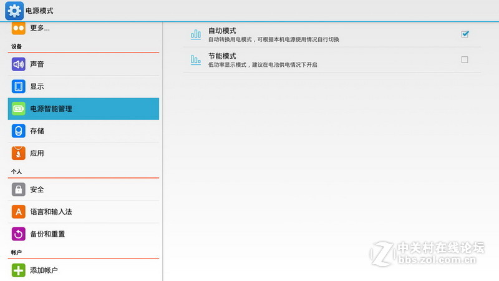Click the 自动模式 title text
Image resolution: width=499 pixels, height=281 pixels.
coord(222,31)
